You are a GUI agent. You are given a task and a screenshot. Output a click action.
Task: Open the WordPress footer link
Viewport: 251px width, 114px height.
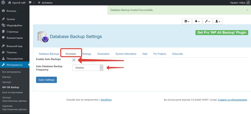pyautogui.click(x=106, y=100)
